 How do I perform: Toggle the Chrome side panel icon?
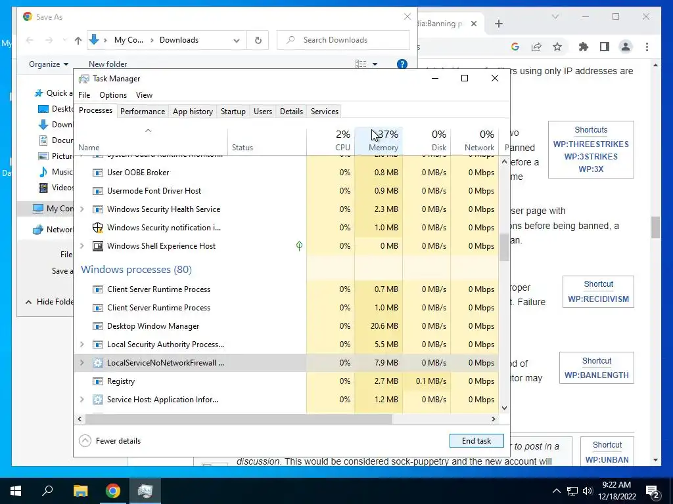605,47
